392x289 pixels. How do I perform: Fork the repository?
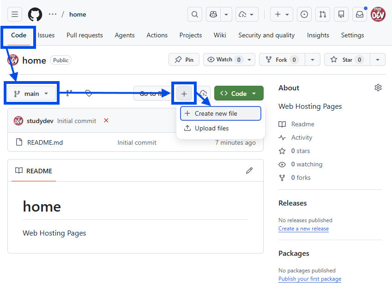pyautogui.click(x=282, y=59)
